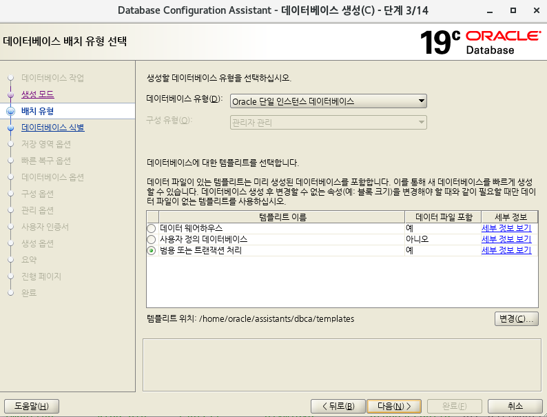
Task: Click the 도움말(H) help button
Action: [32, 406]
